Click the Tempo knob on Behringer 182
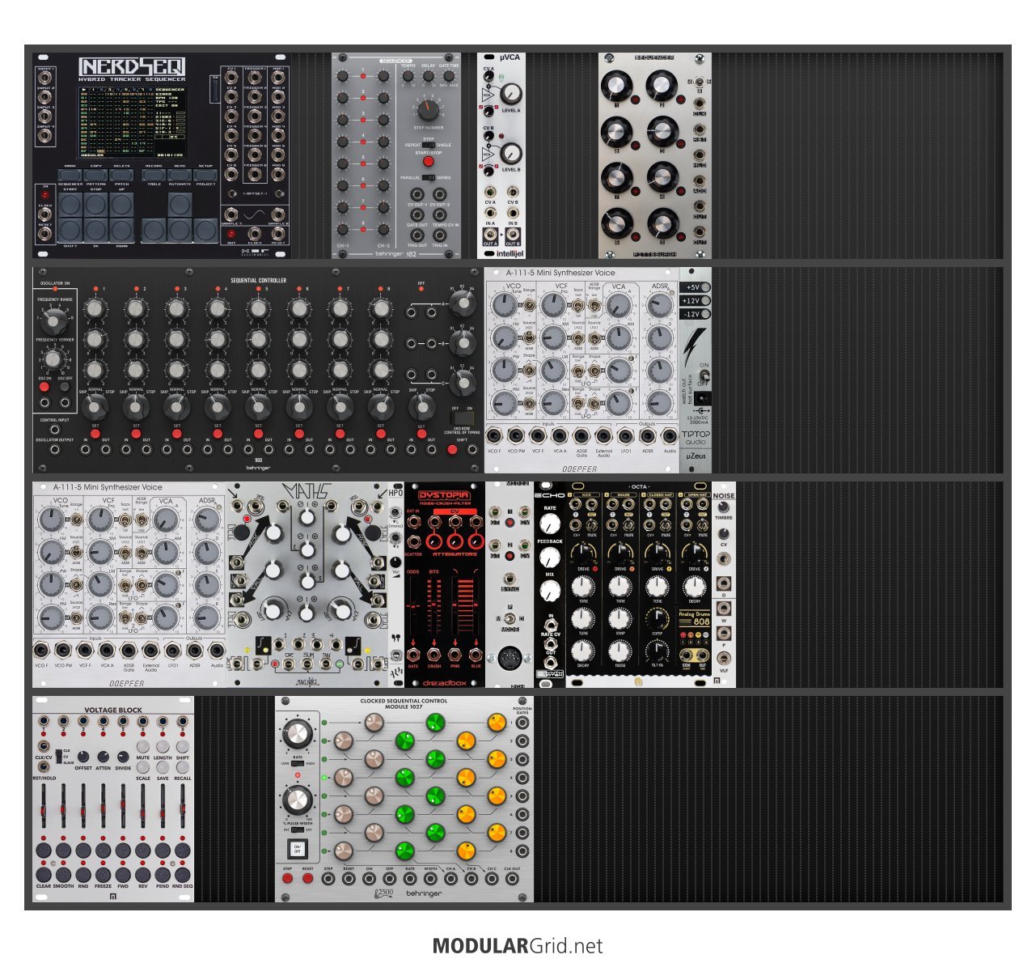 point(408,76)
